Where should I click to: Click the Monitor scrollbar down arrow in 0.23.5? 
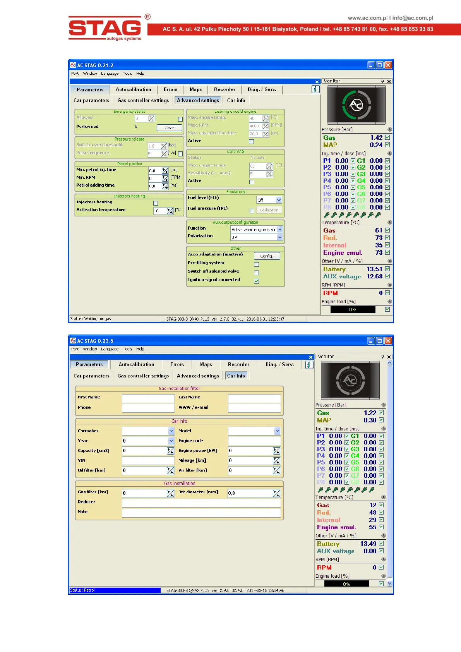click(390, 584)
